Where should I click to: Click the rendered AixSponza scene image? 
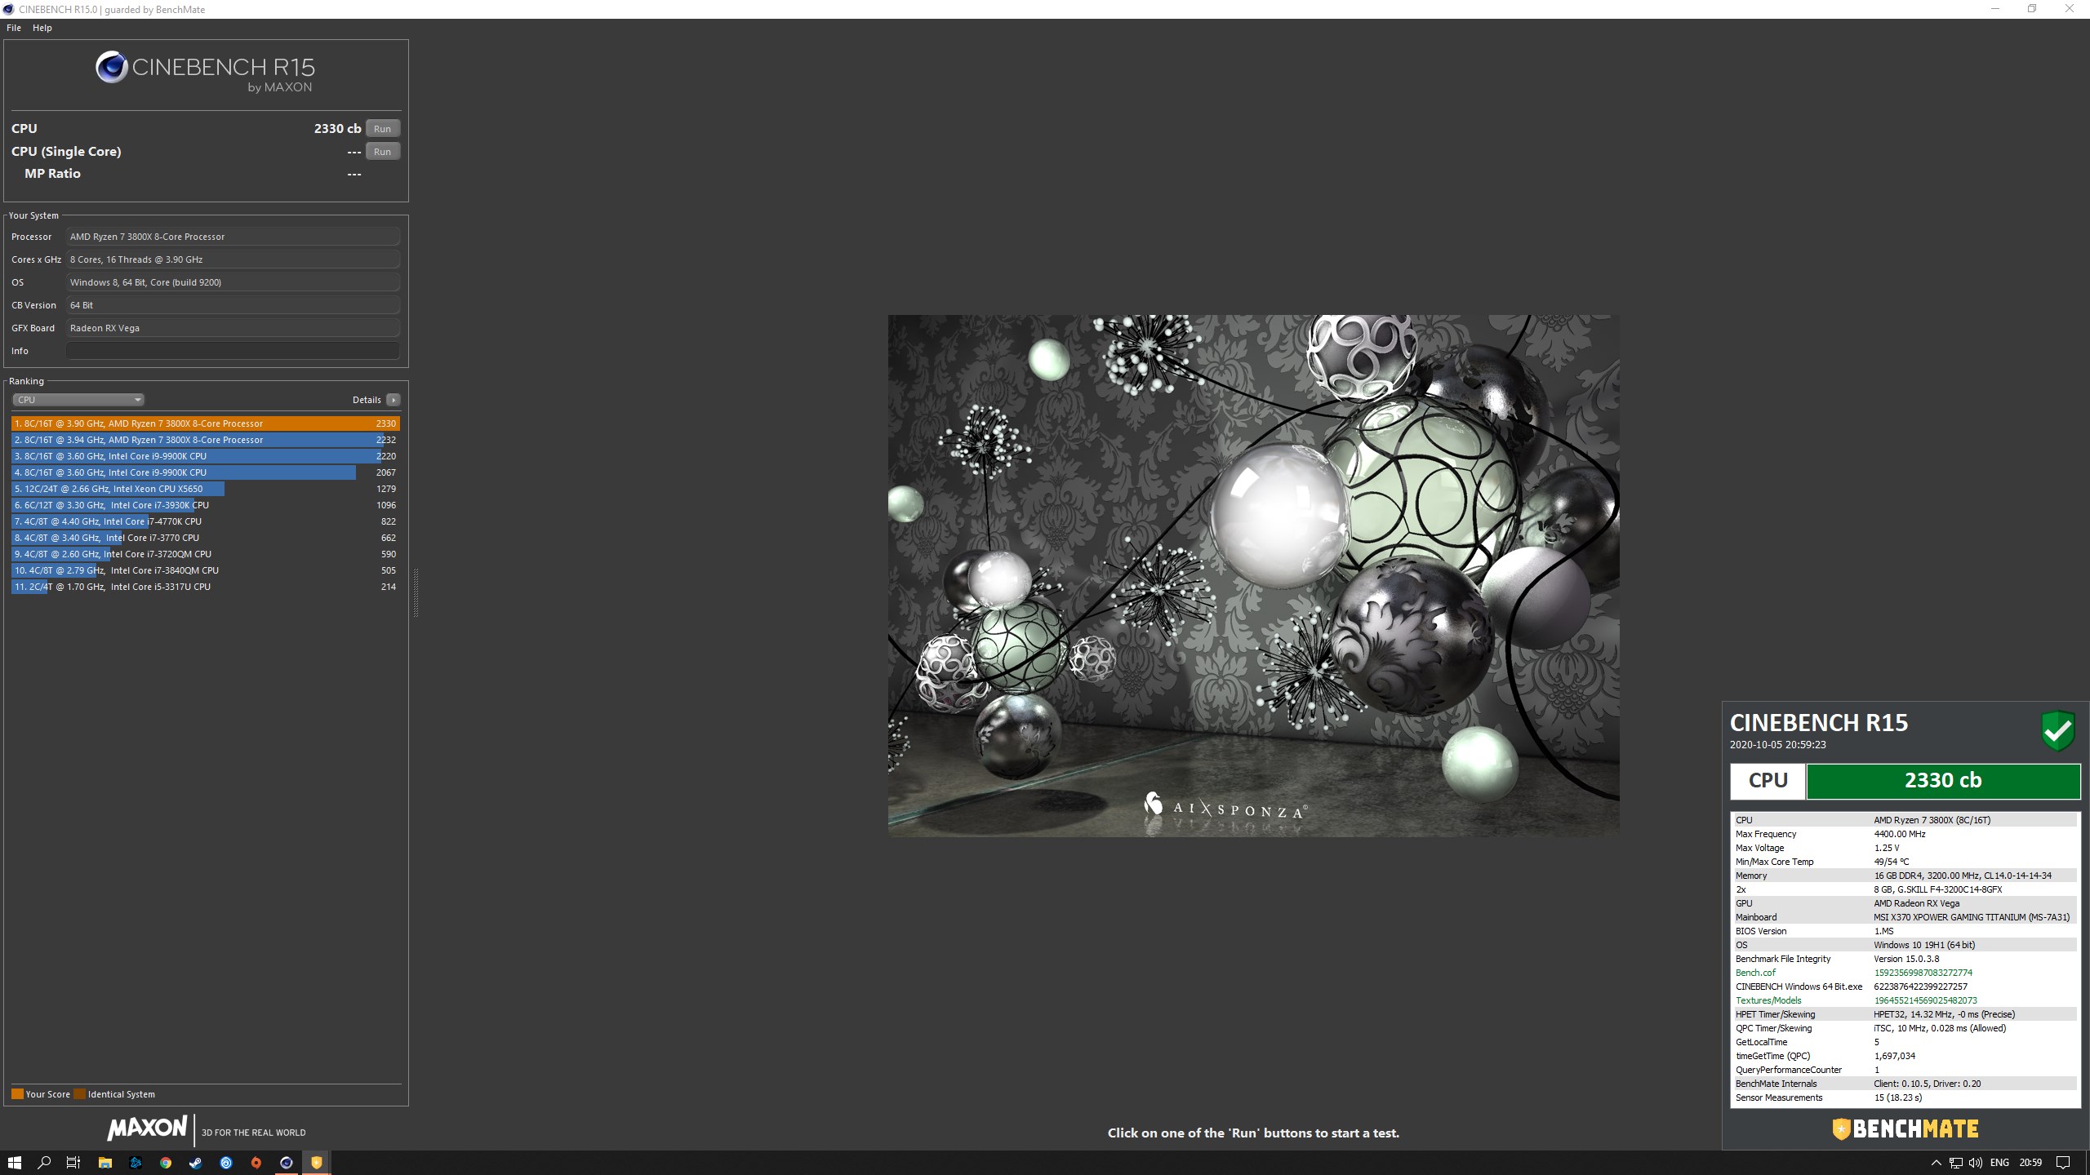(1253, 575)
